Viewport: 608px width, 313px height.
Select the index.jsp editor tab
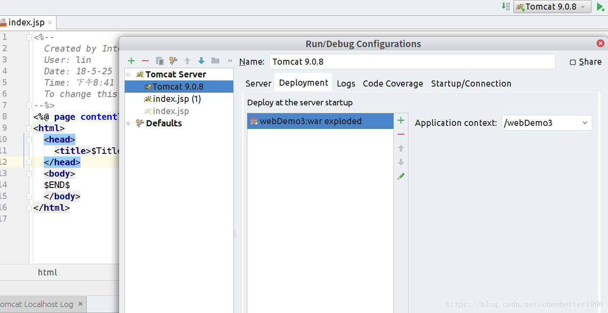click(x=26, y=23)
